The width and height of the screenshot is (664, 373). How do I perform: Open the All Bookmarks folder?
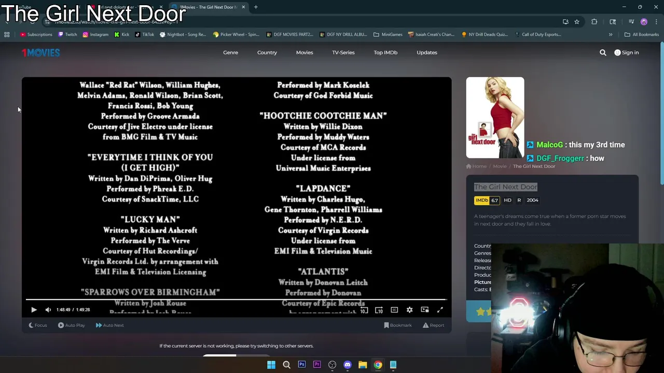[x=642, y=35]
